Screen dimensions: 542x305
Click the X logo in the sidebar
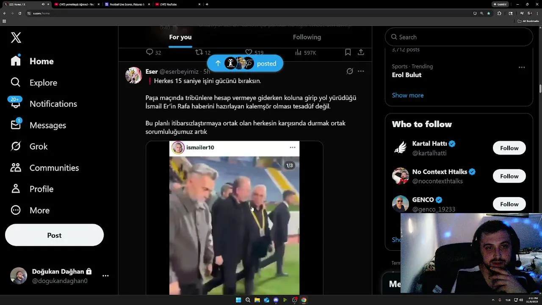point(16,37)
